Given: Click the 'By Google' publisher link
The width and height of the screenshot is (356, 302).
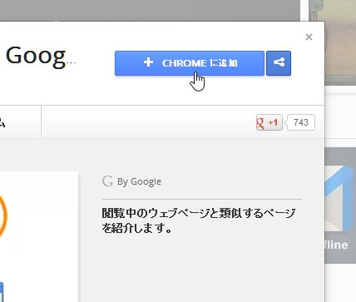Looking at the screenshot, I should click(x=139, y=181).
